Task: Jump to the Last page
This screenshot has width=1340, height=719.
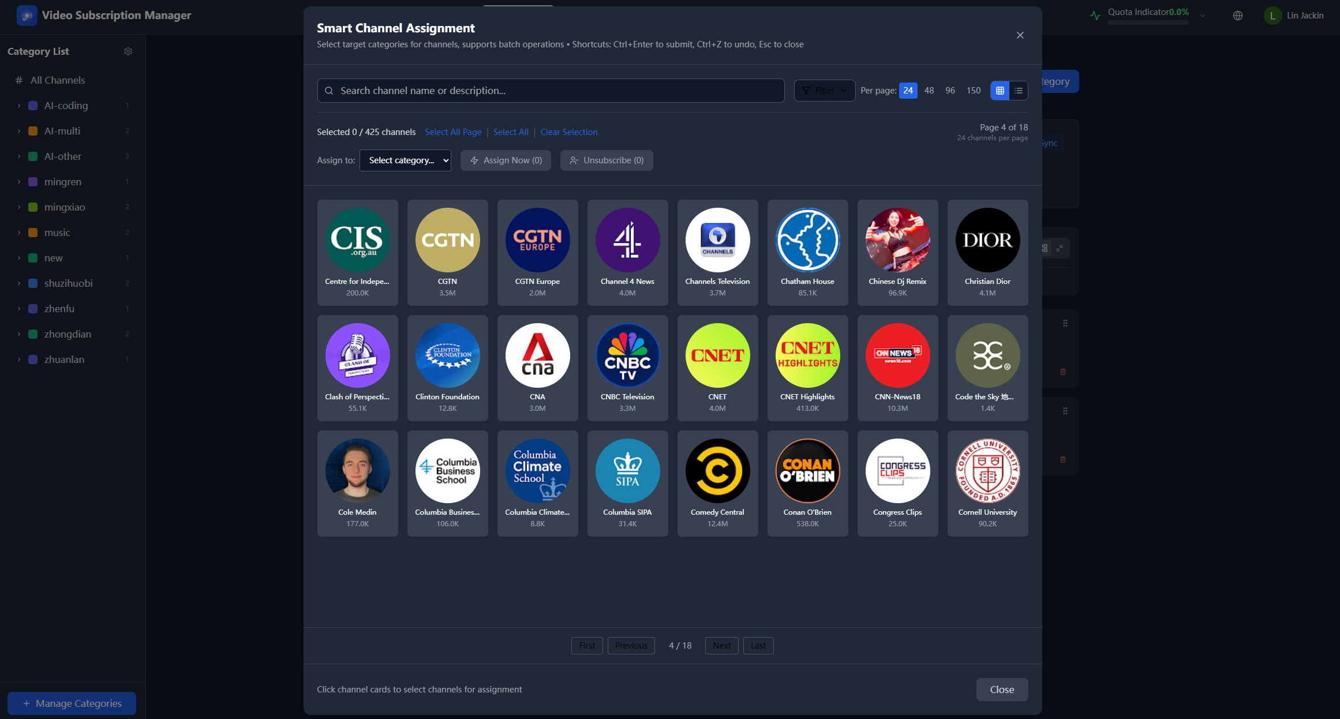Action: [758, 646]
